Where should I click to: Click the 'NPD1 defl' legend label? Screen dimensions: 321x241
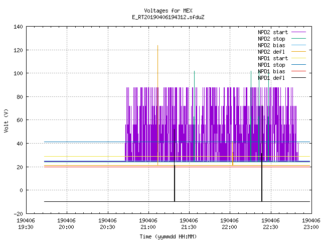271,78
